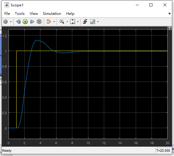
Task: Click the gray Stop simulation button
Action: [39, 22]
